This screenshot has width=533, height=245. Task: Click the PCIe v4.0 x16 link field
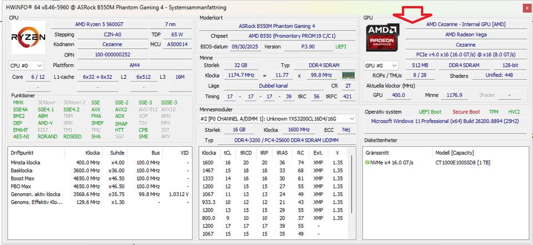click(466, 55)
